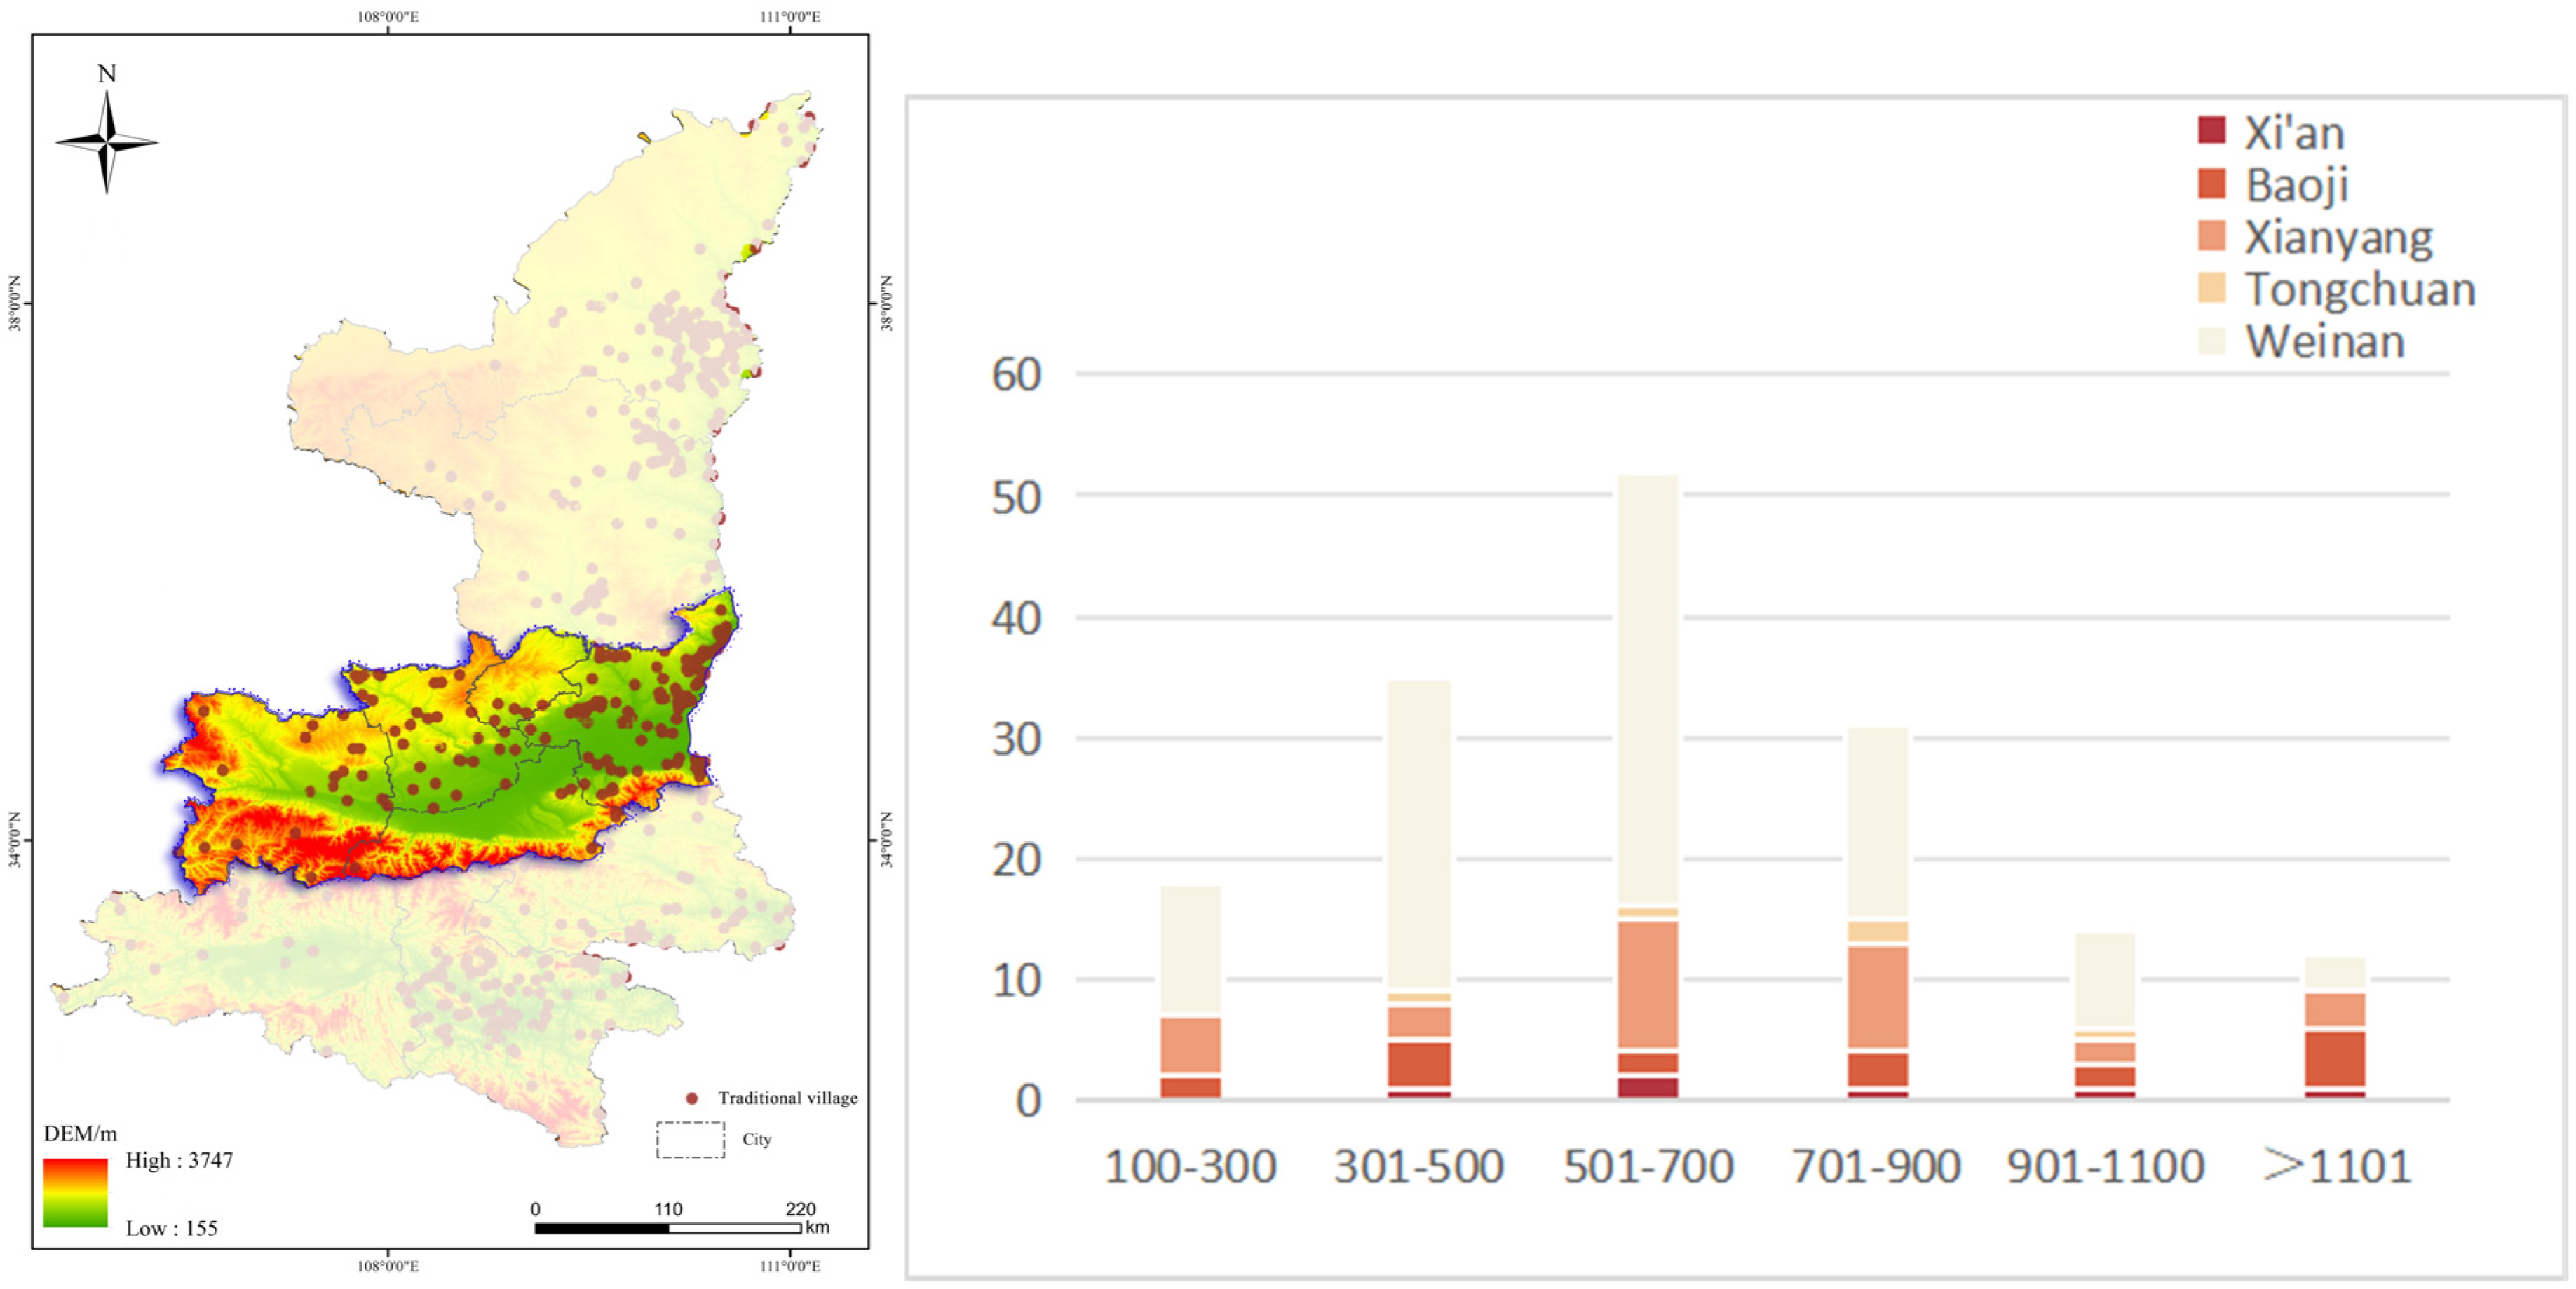Click the Weinan segment of 301-500 bar

1419,835
